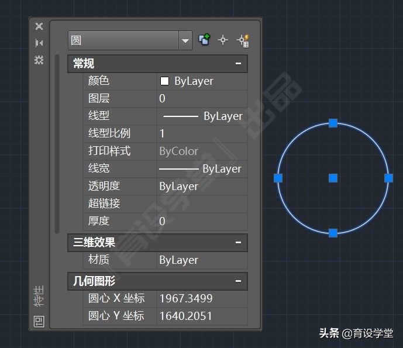Click the circle's center grip
The width and height of the screenshot is (403, 348).
pyautogui.click(x=333, y=178)
